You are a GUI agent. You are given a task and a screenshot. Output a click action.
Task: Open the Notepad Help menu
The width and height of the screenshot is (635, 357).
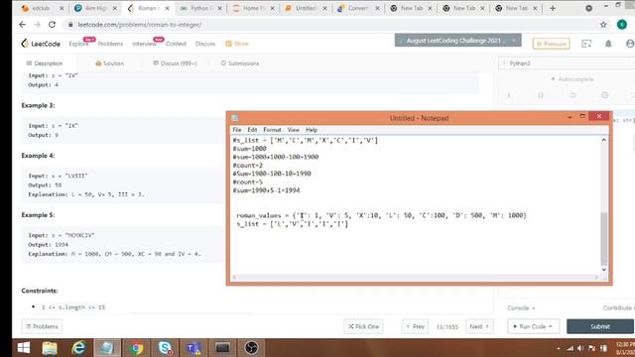312,130
